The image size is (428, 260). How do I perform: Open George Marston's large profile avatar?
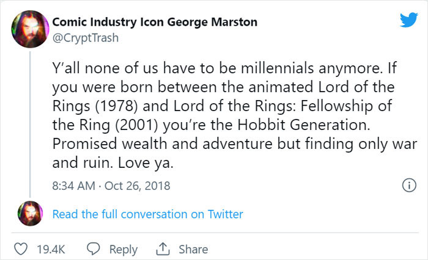pyautogui.click(x=28, y=27)
